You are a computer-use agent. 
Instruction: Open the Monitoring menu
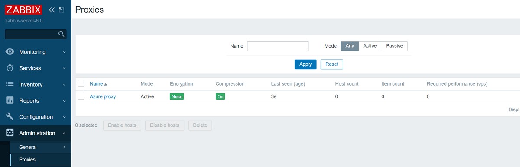tap(36, 52)
